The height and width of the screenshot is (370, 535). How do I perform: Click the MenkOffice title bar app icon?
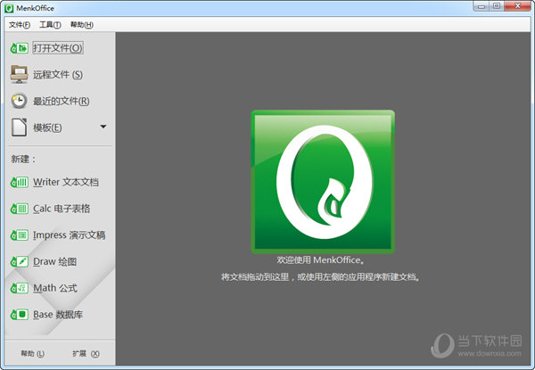pyautogui.click(x=9, y=8)
